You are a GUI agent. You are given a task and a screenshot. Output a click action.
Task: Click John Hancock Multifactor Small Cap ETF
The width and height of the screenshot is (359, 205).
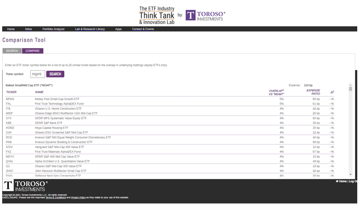(x=61, y=171)
